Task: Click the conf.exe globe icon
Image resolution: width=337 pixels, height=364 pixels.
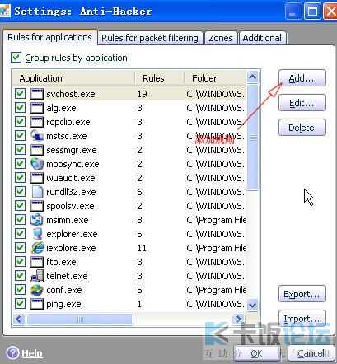Action: (37, 290)
